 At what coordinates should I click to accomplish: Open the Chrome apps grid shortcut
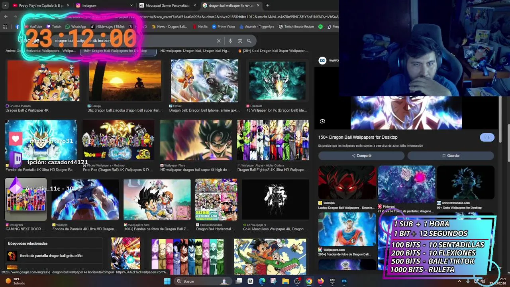point(5,27)
